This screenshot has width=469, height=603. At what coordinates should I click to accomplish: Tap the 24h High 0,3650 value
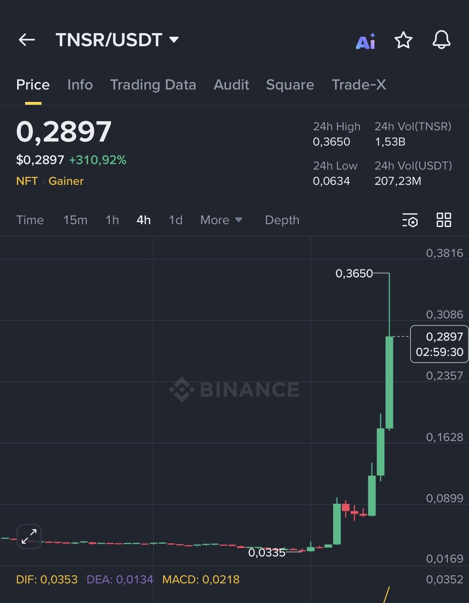pyautogui.click(x=331, y=142)
